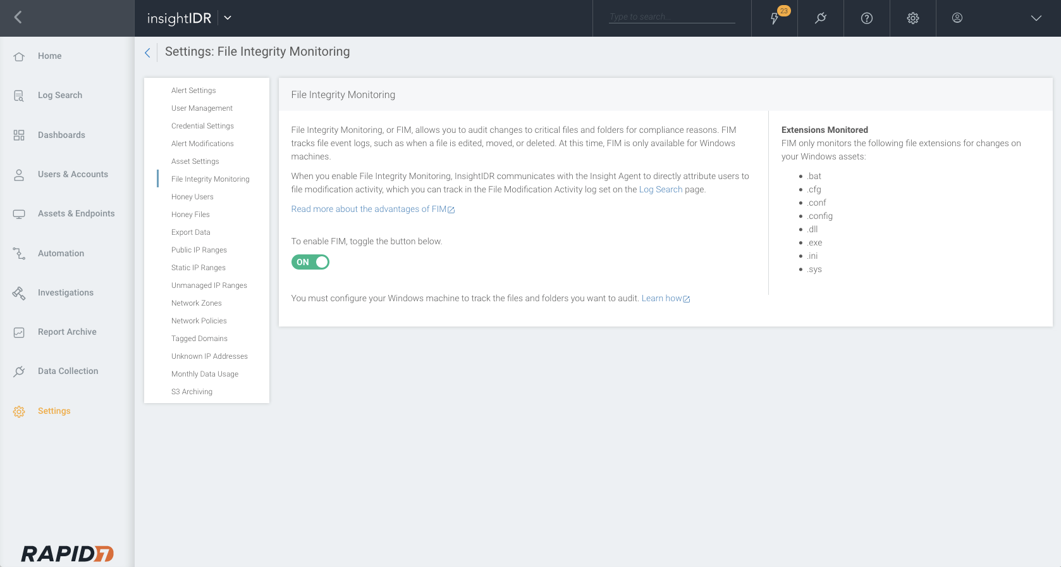
Task: Open the data collection plug icon in header
Action: pos(821,18)
